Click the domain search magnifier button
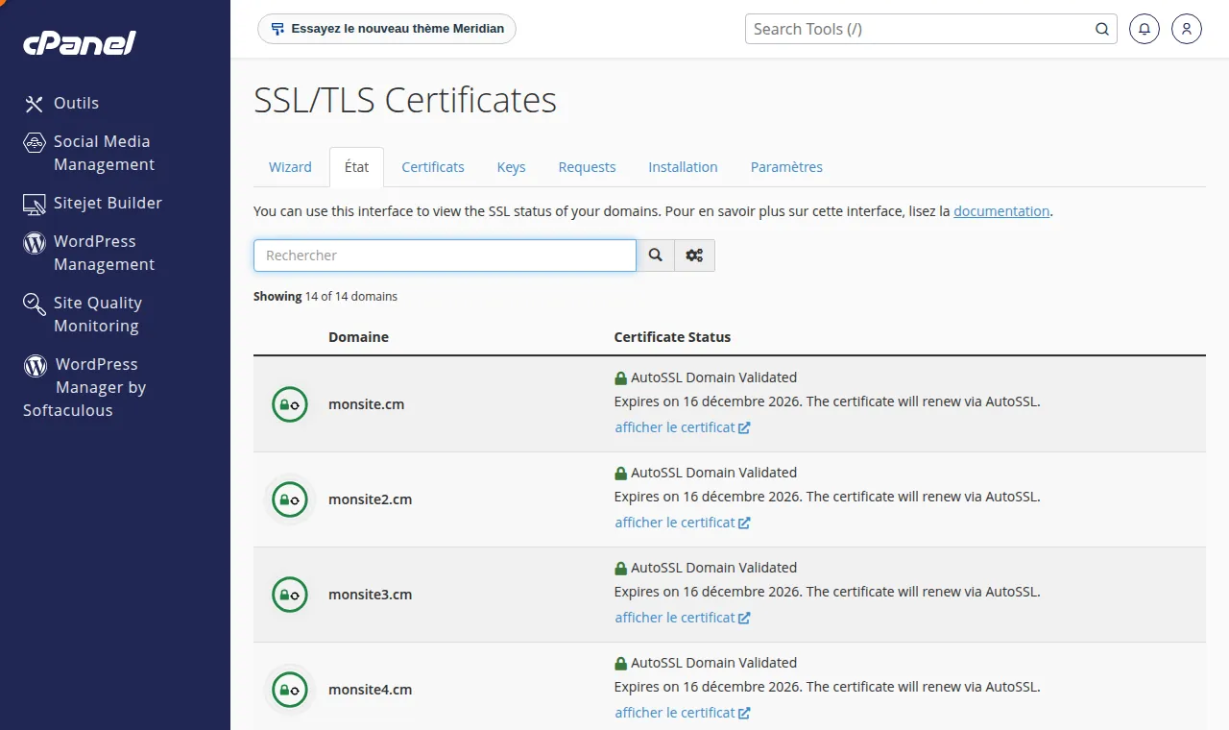 pyautogui.click(x=656, y=255)
